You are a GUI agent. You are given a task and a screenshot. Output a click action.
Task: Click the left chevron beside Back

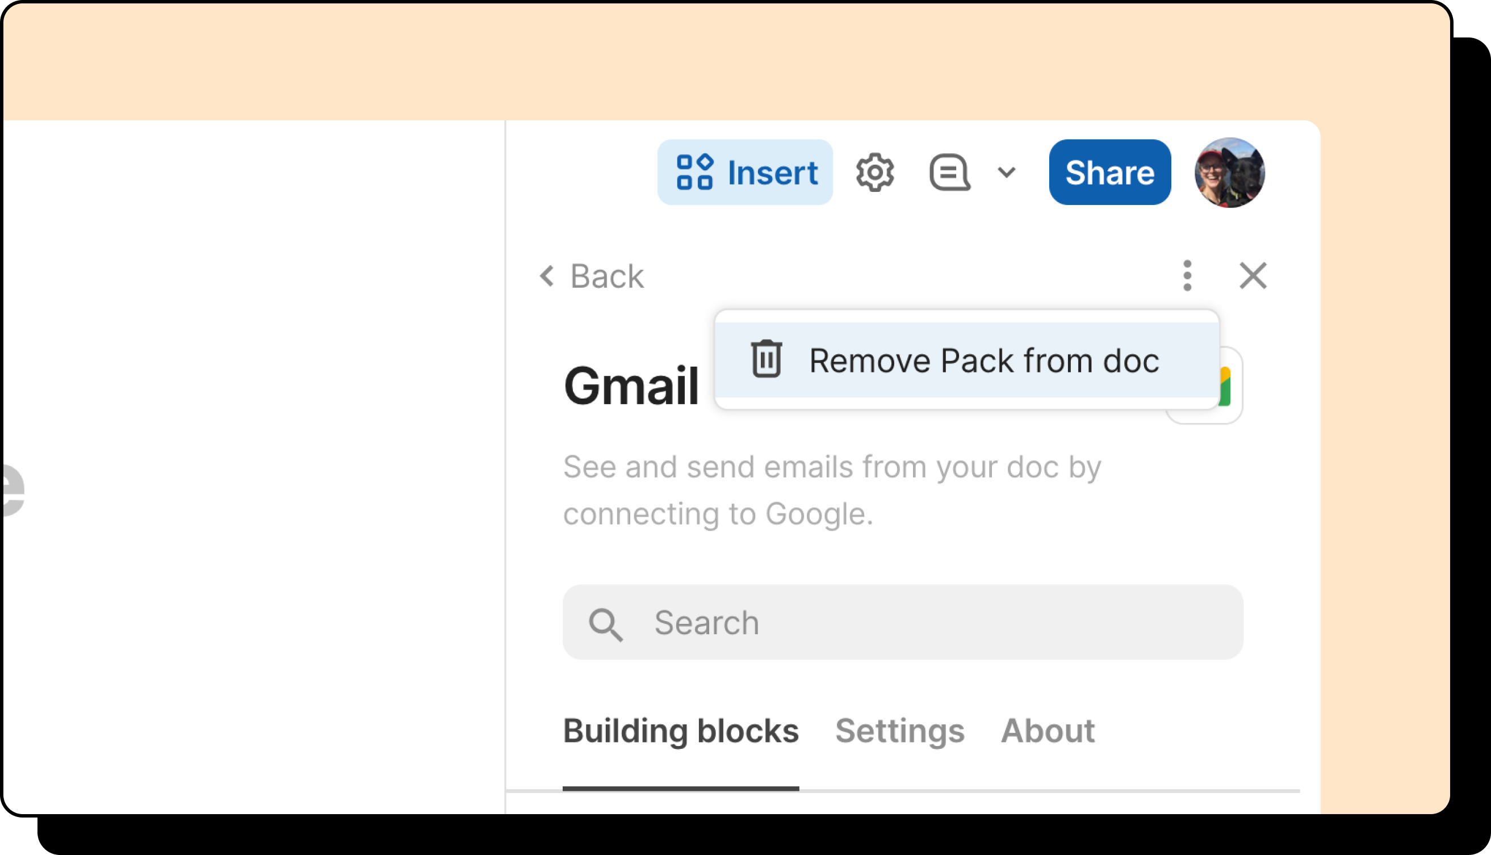547,275
